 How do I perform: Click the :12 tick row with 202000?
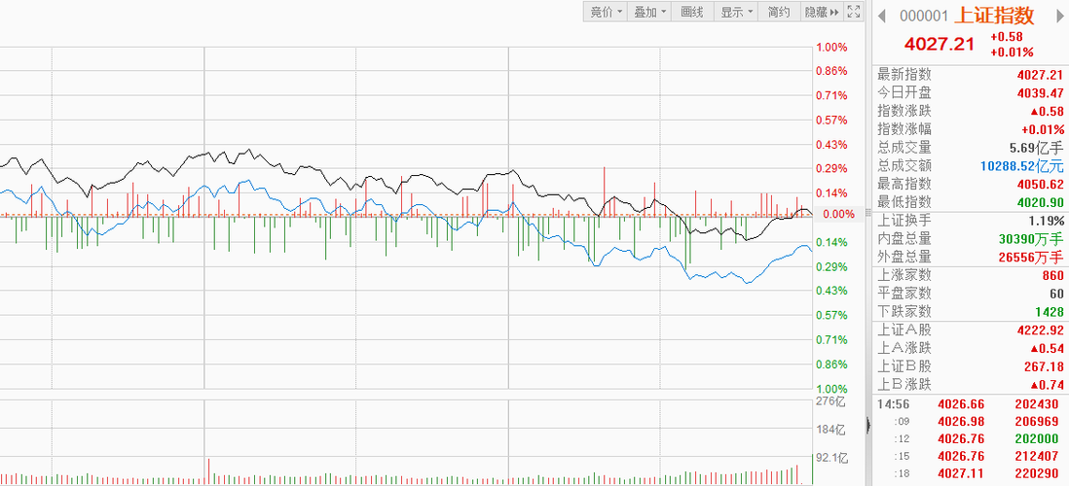coord(970,439)
